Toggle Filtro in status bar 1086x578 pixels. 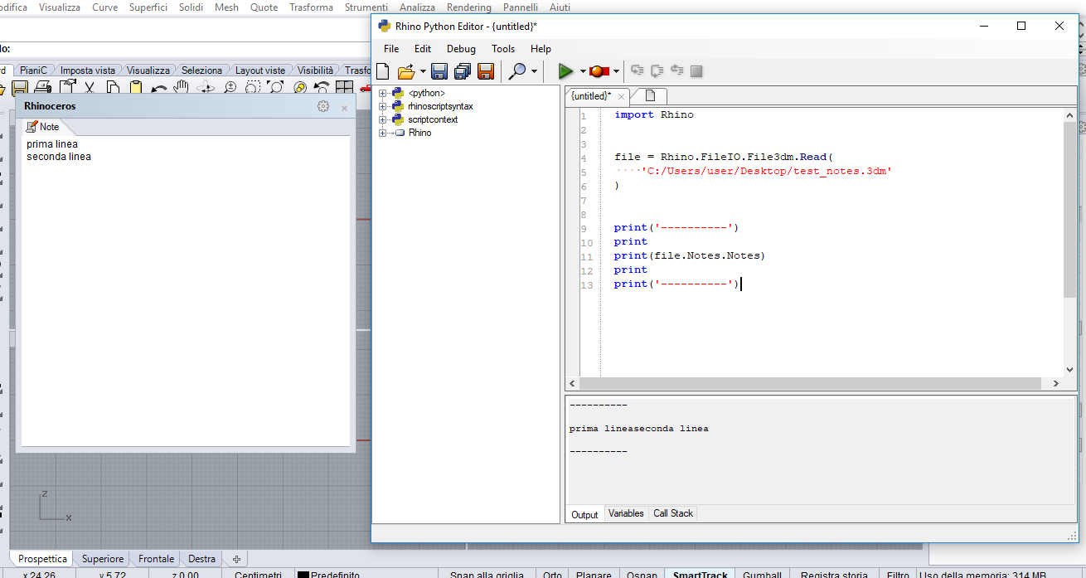coord(898,575)
